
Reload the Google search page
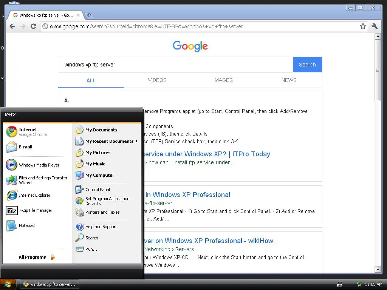34,26
